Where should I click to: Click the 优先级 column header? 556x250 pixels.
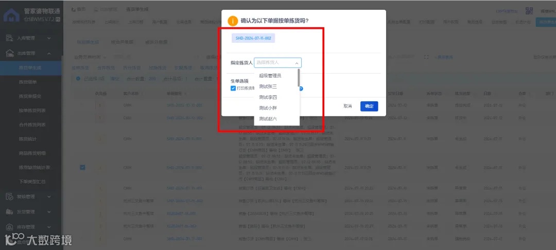[x=101, y=94]
